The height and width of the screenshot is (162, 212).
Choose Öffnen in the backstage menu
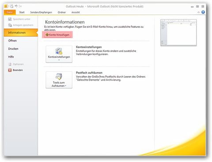click(12, 41)
